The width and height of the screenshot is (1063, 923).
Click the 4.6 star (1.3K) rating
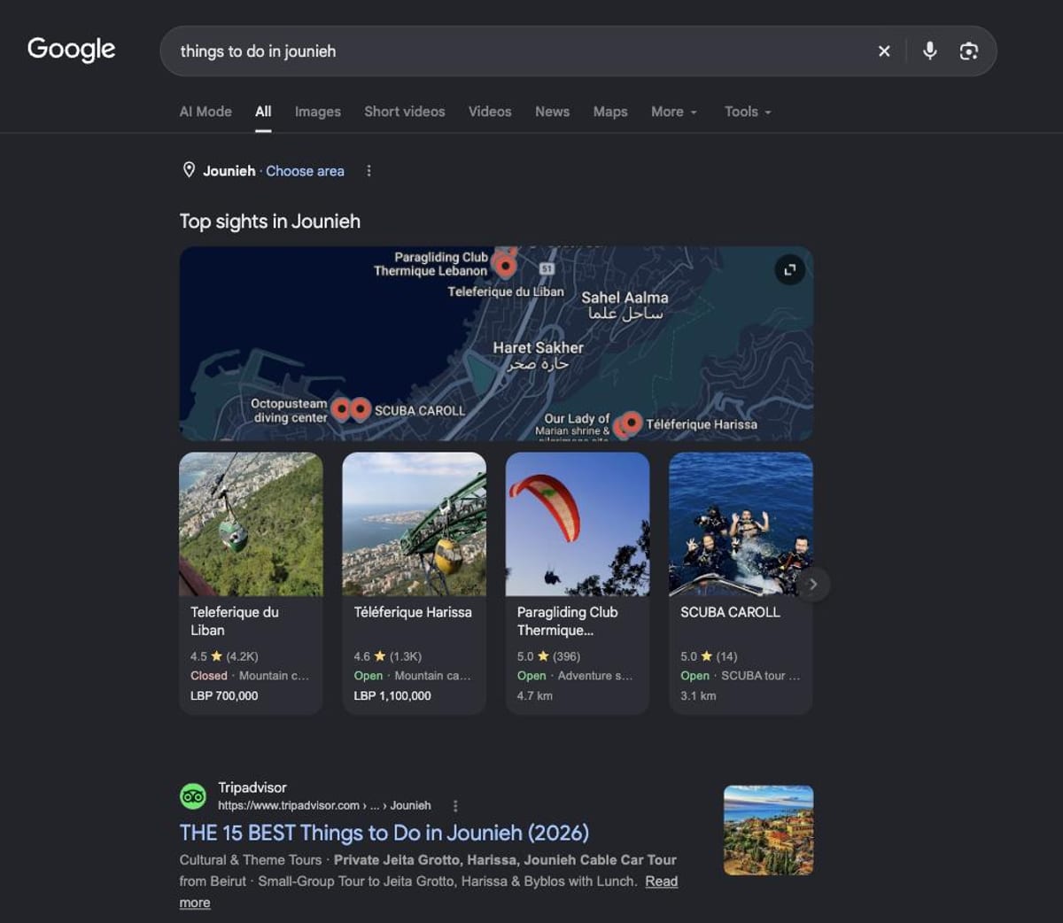(x=387, y=656)
